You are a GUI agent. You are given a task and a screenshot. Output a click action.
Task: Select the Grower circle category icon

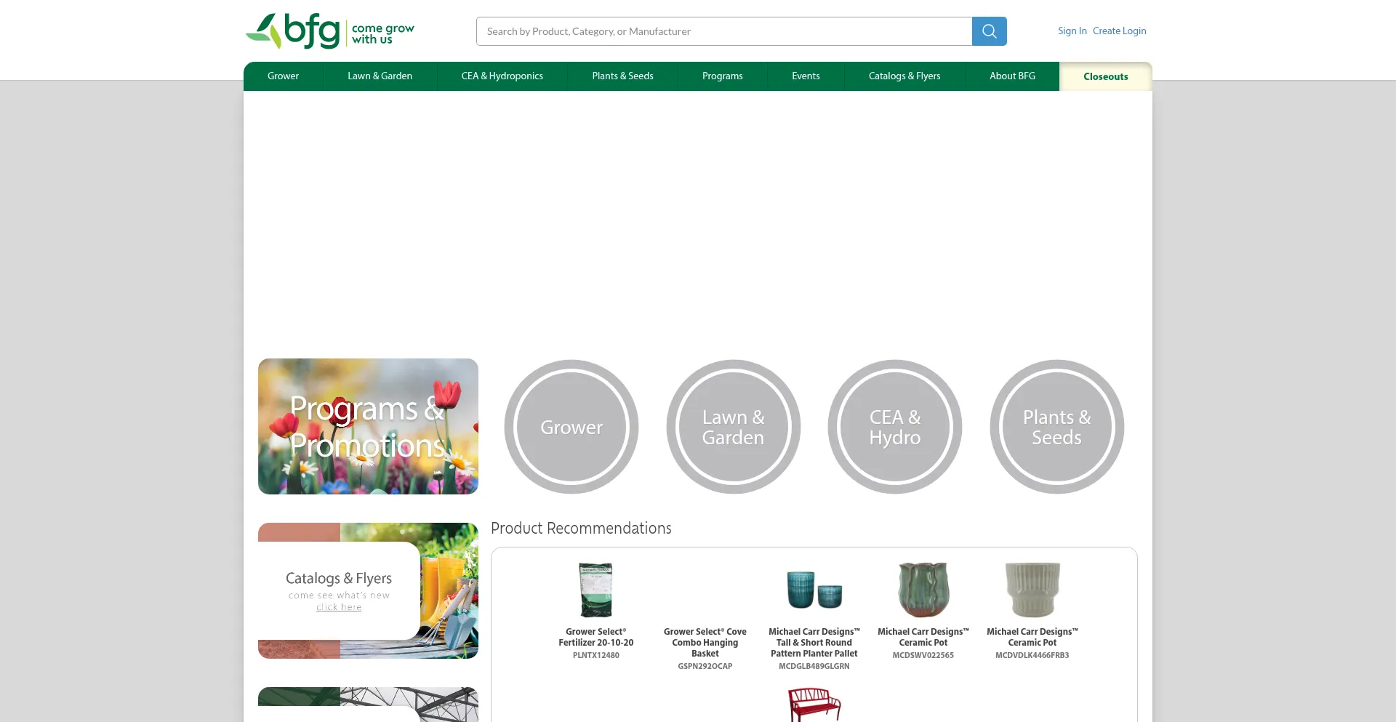[571, 427]
